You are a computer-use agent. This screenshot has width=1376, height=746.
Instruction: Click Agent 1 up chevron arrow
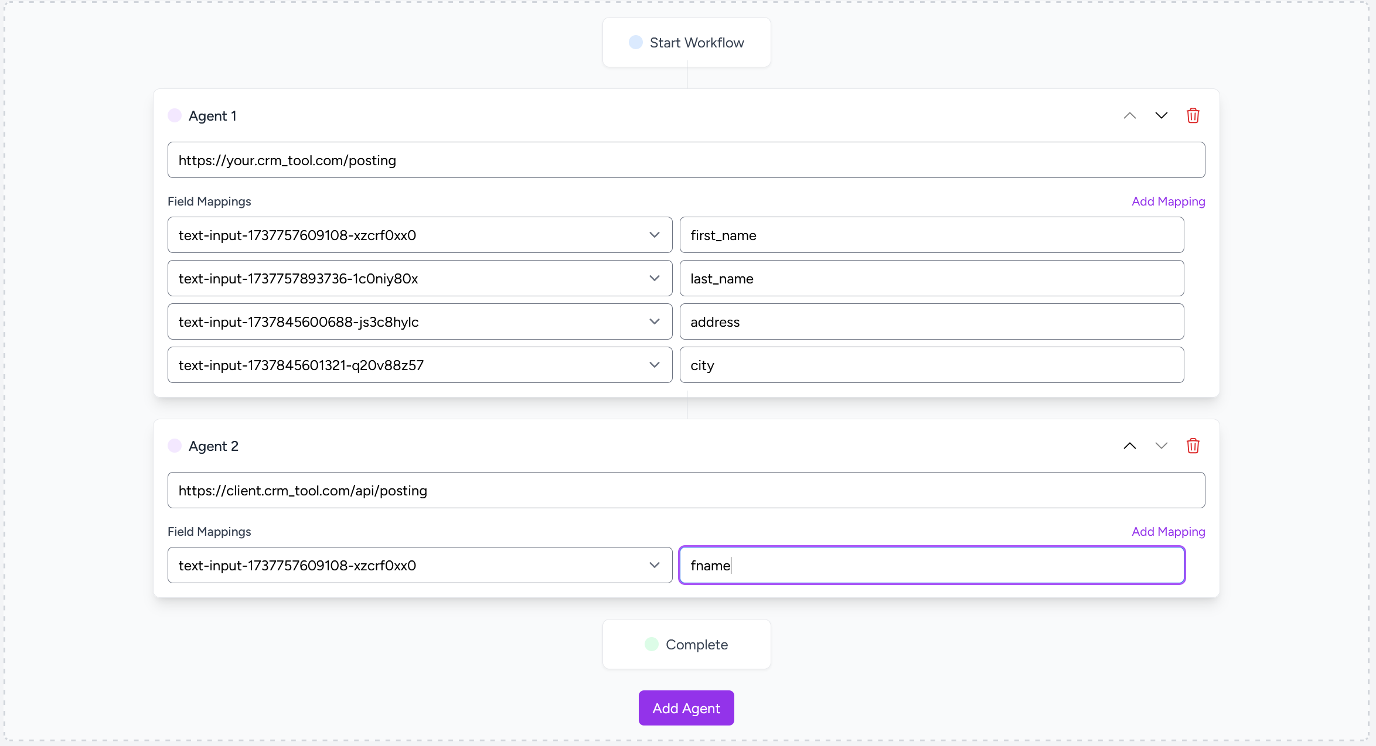1129,115
